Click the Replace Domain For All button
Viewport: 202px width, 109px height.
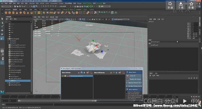click(x=134, y=83)
